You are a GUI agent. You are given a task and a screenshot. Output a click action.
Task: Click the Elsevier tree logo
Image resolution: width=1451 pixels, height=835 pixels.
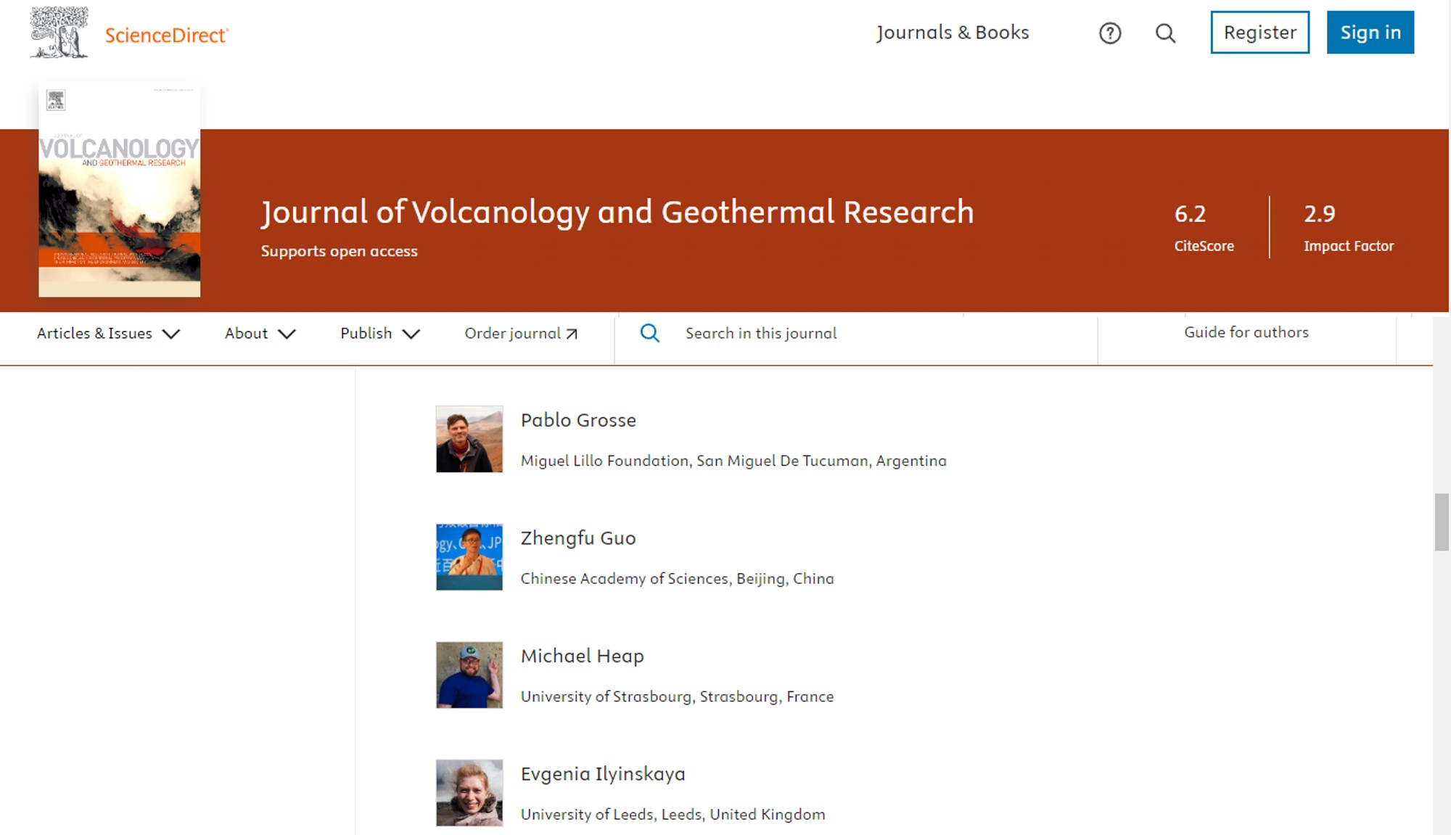59,33
